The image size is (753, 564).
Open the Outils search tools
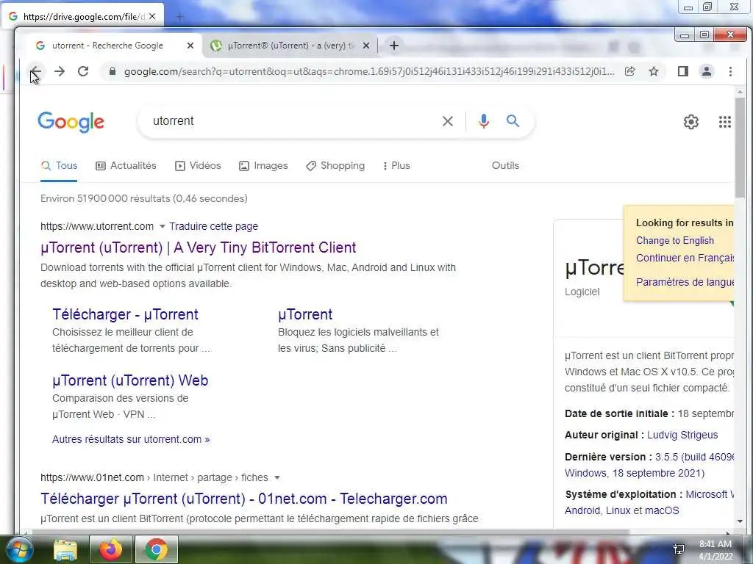click(x=505, y=165)
